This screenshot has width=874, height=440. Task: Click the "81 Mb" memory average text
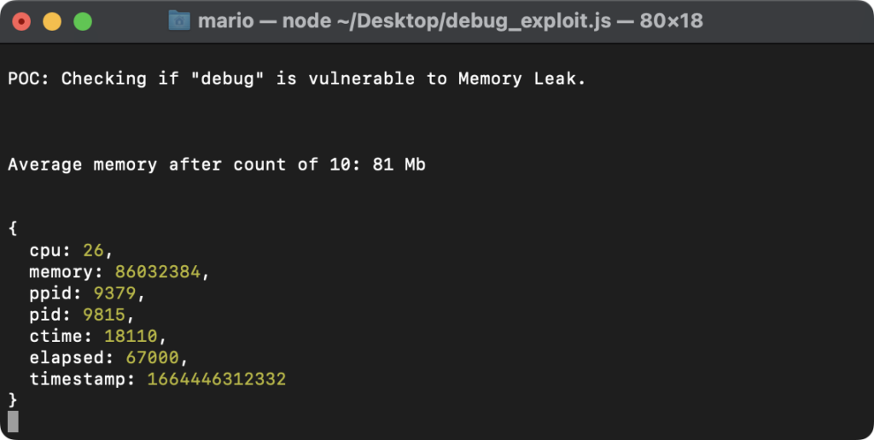(399, 165)
